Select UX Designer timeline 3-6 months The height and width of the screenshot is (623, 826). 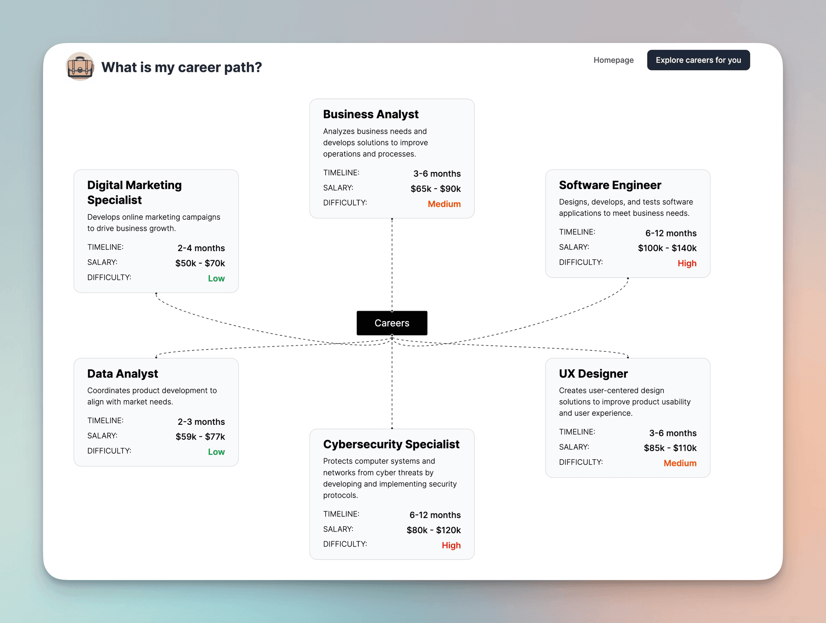point(672,433)
